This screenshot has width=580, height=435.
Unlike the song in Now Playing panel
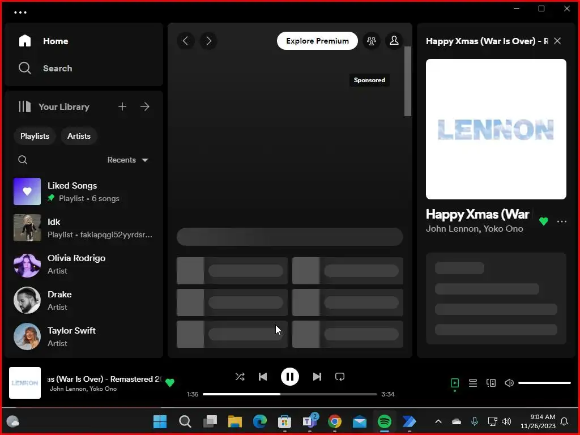click(544, 221)
